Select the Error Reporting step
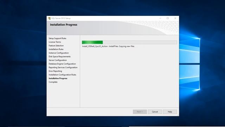 [x=55, y=71]
